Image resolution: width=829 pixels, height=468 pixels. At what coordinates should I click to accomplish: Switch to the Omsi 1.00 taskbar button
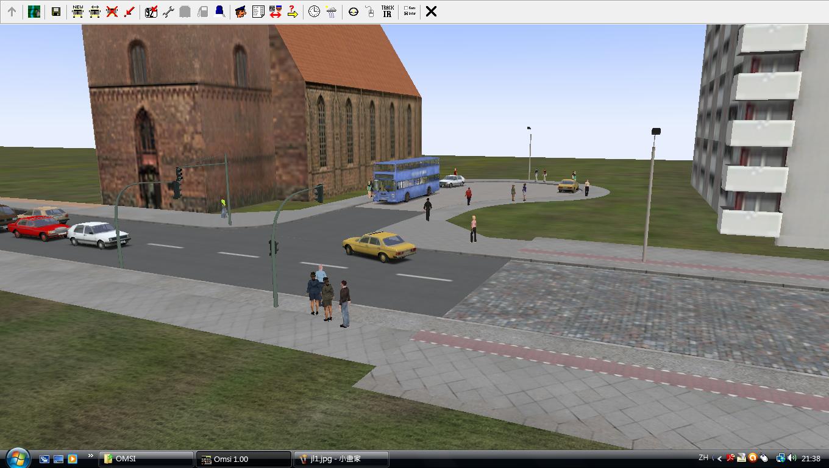click(x=244, y=459)
